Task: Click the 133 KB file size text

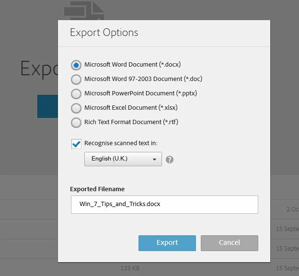Action: pyautogui.click(x=130, y=268)
